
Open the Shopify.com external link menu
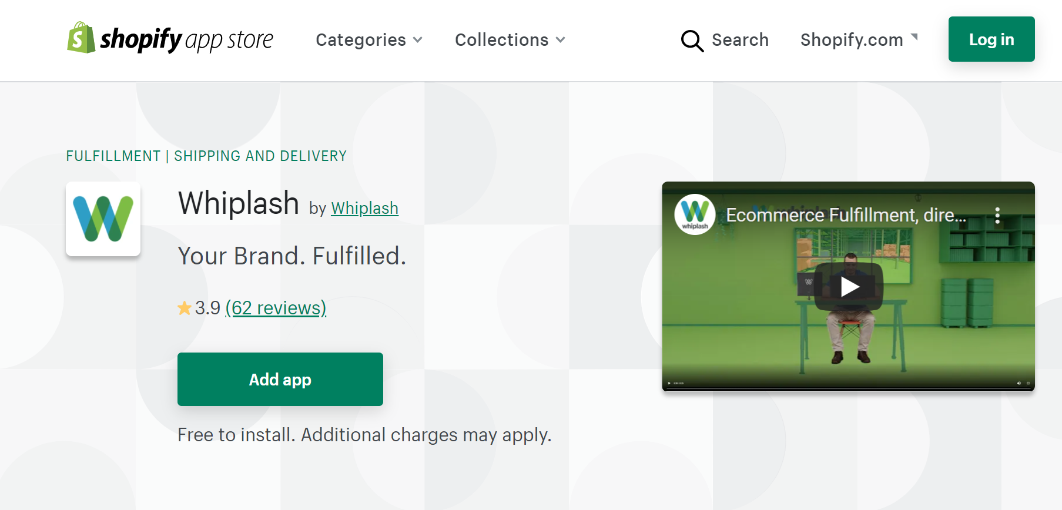click(859, 40)
